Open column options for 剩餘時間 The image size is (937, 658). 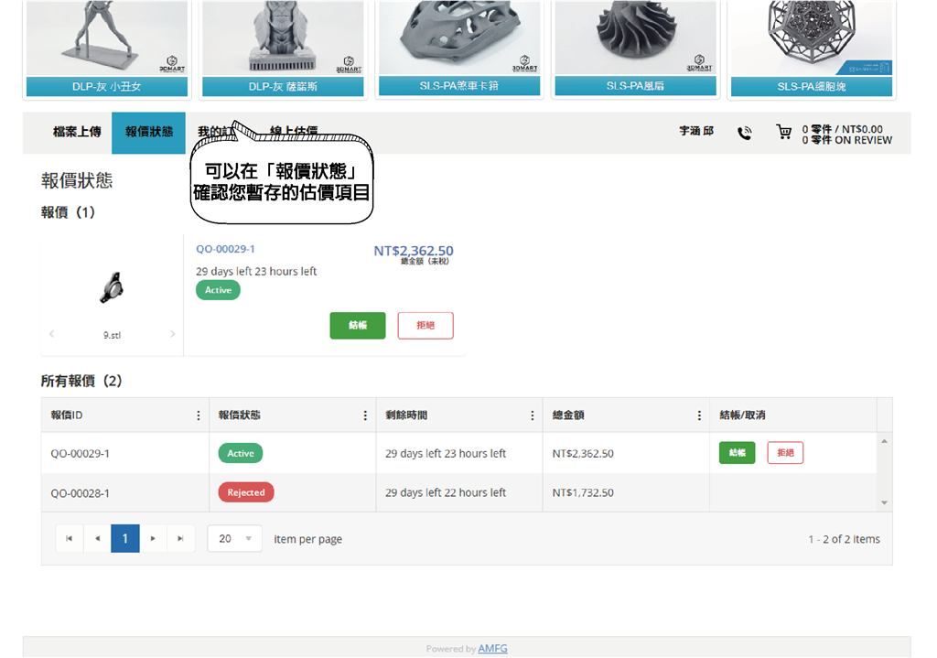[533, 415]
